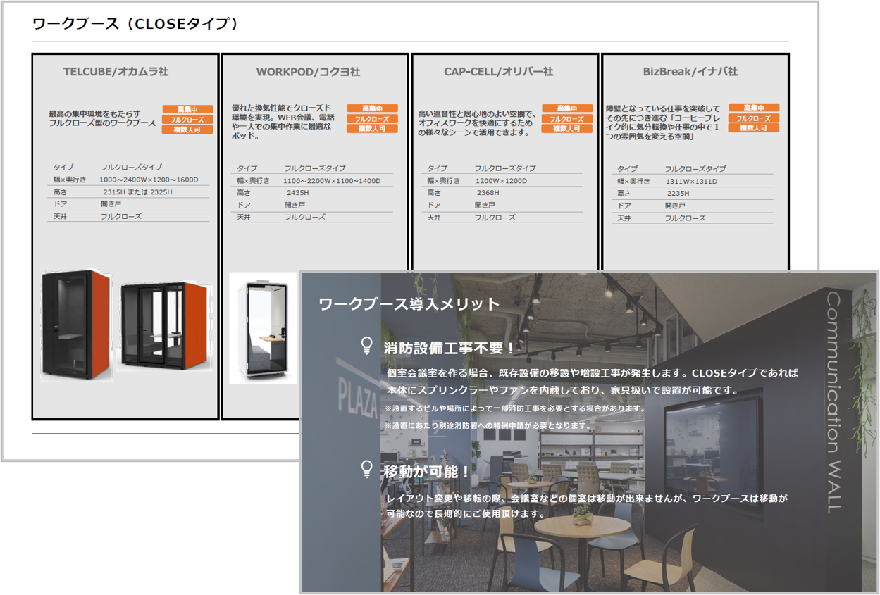
Task: Click the フルクローズ tag in the TELCUBE card
Action: pos(187,120)
